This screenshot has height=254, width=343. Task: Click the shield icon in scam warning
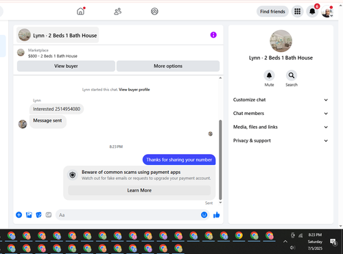[x=73, y=175]
